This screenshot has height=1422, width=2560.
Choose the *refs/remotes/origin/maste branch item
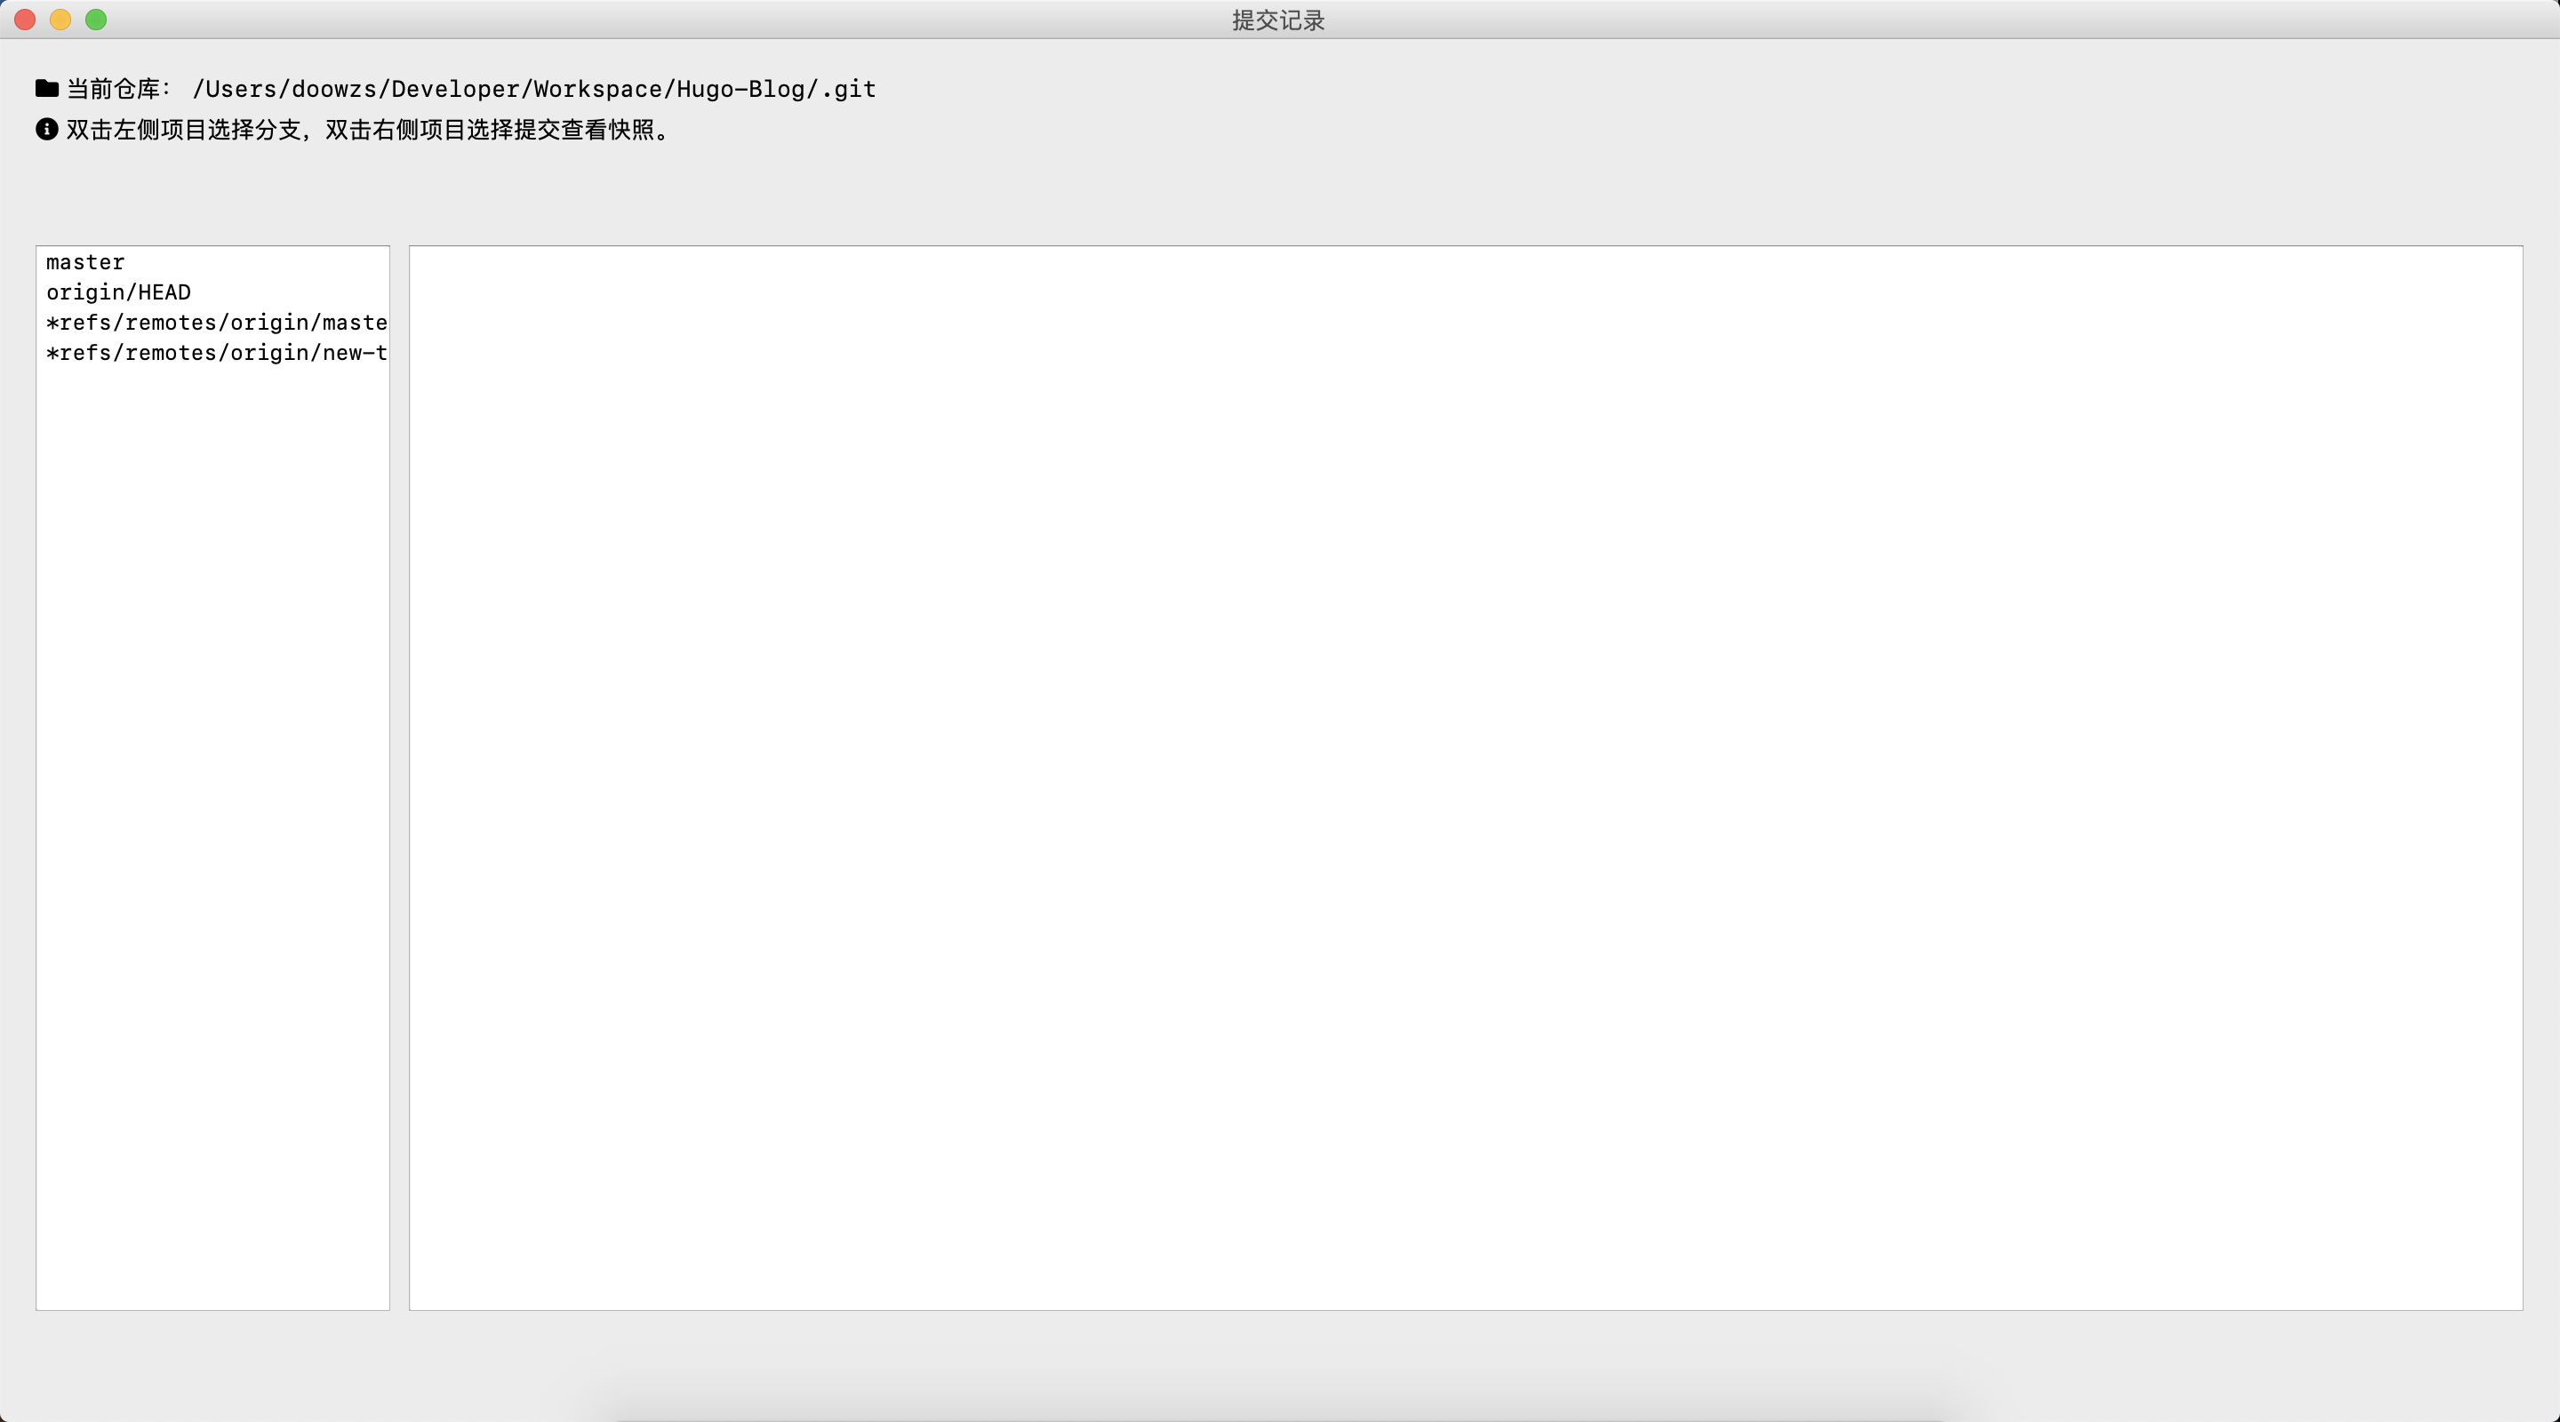(x=216, y=323)
